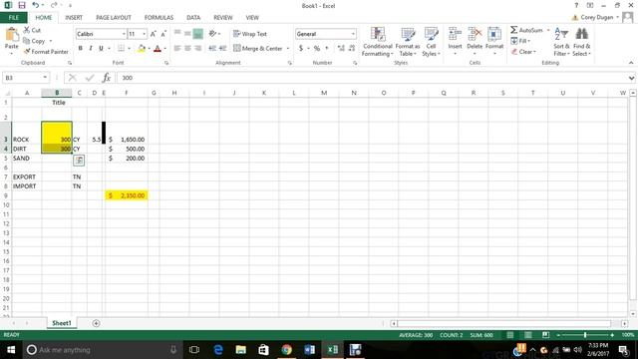Image resolution: width=638 pixels, height=359 pixels.
Task: Toggle Bold formatting
Action: pyautogui.click(x=80, y=49)
